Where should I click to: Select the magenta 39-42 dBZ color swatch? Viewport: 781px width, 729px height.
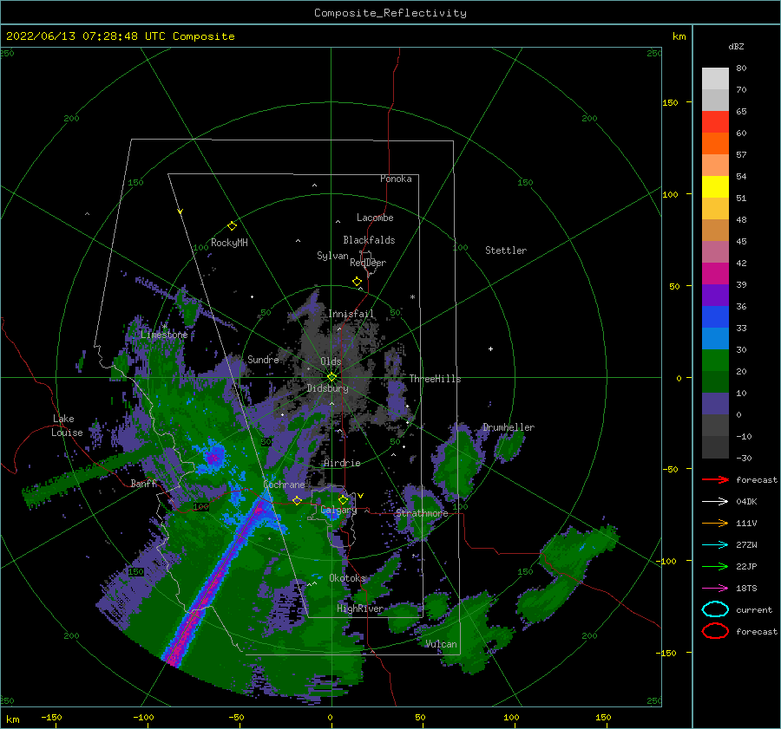(x=715, y=273)
